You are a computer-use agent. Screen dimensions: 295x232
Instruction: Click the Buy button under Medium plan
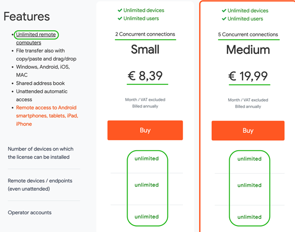pyautogui.click(x=248, y=130)
